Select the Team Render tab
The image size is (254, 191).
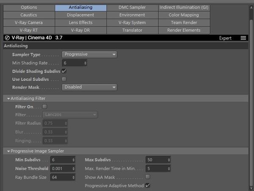coord(184,22)
